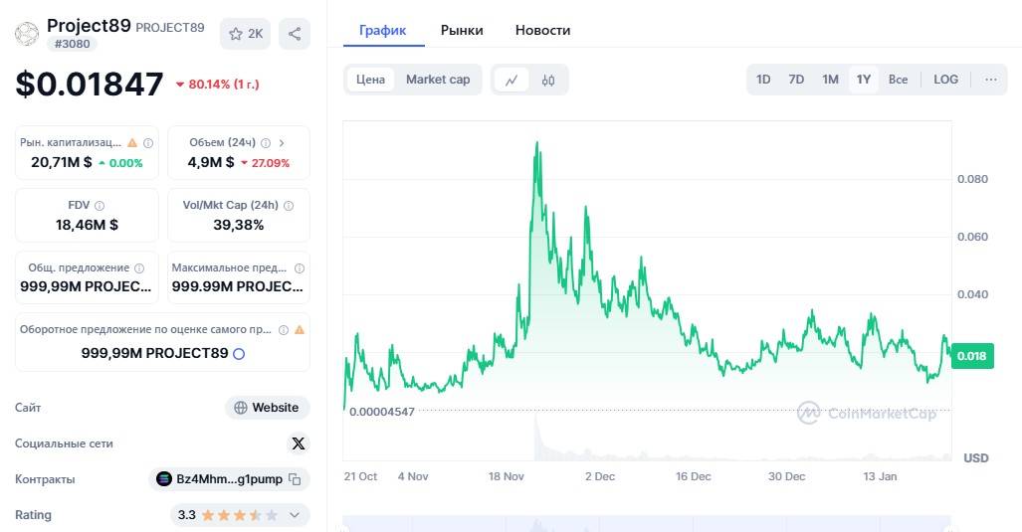The width and height of the screenshot is (1022, 532).
Task: Open the Website link button
Action: pos(268,408)
